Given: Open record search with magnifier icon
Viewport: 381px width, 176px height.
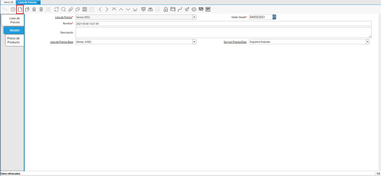Looking at the screenshot, I should (63, 9).
